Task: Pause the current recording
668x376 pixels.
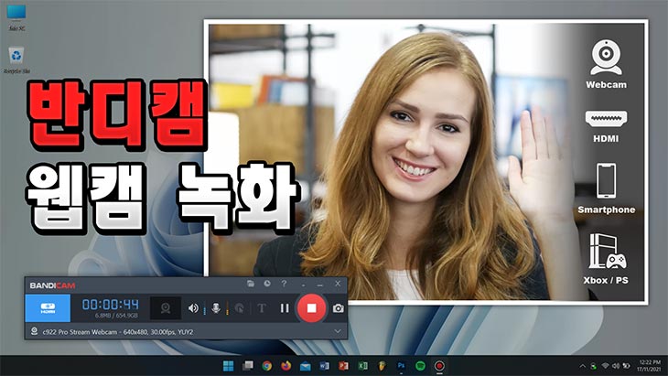Action: [285, 308]
